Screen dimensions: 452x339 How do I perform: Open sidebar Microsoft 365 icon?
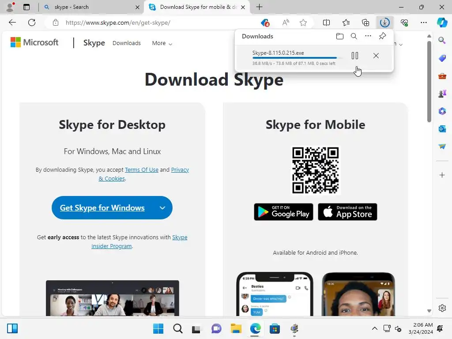442,111
